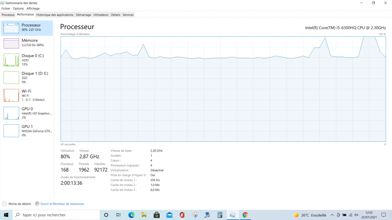Click the Handles count 92172
Image resolution: width=392 pixels, height=220 pixels.
point(101,170)
